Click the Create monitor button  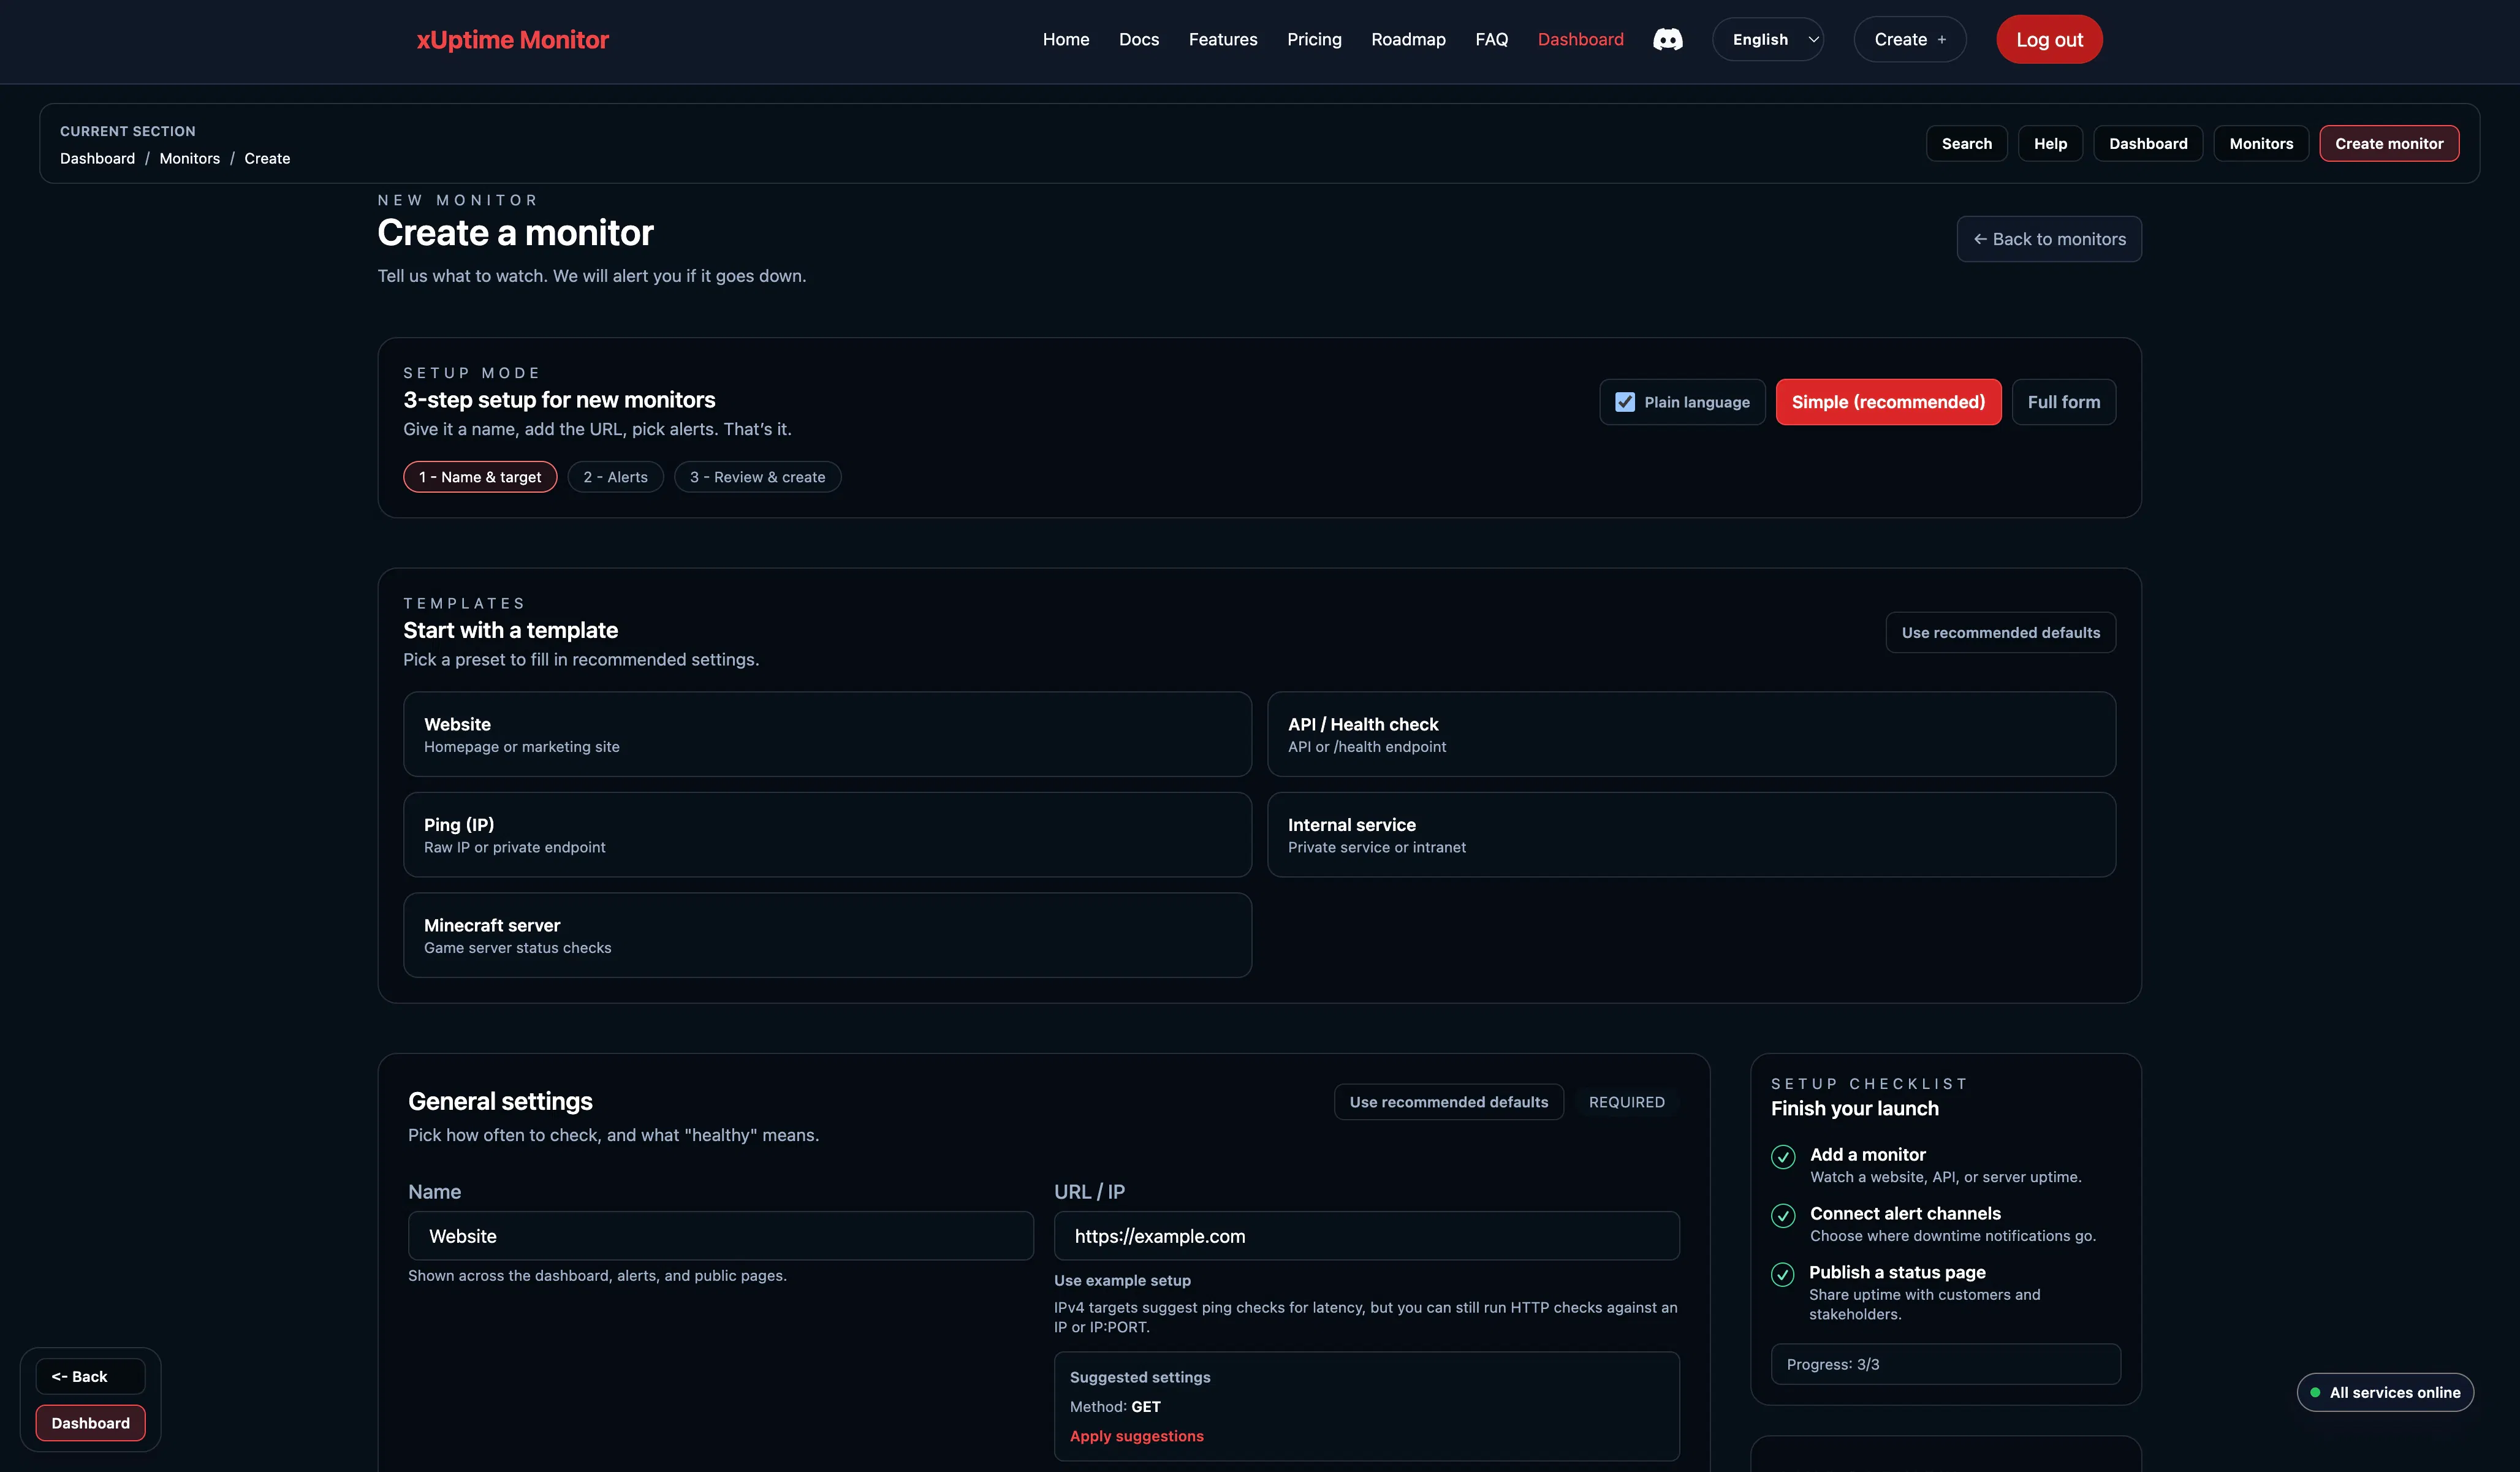pyautogui.click(x=2389, y=143)
